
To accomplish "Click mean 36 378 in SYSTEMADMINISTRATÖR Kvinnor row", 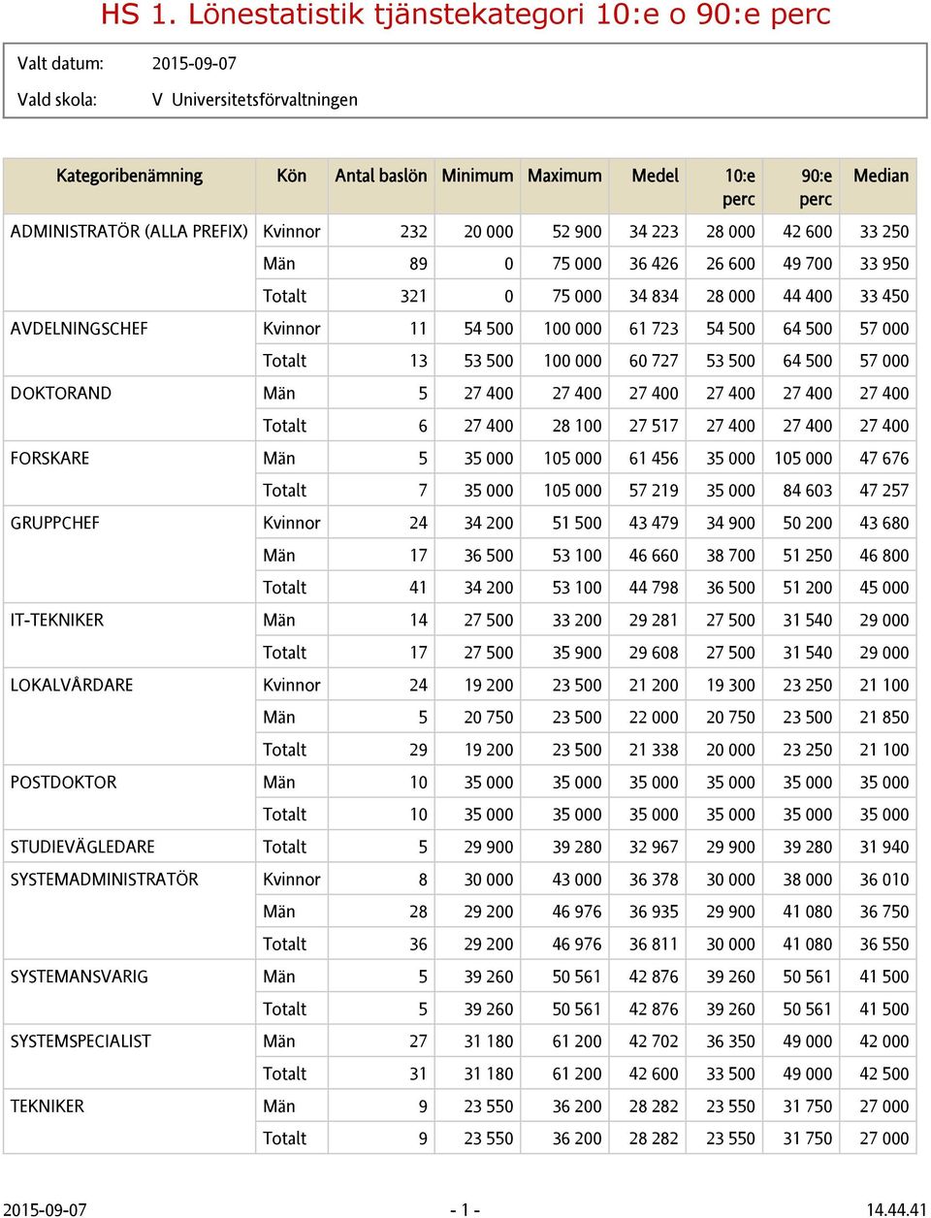I will tap(654, 879).
